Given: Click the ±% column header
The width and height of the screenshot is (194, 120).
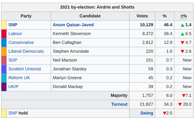Looking at the screenshot, I should (x=184, y=16).
